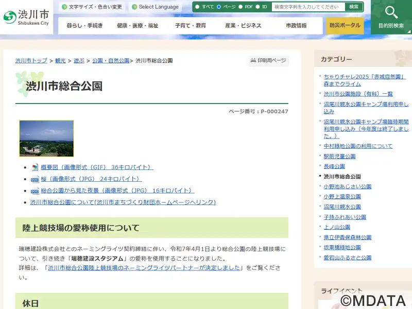Click the printer icon for 印刷用ページ
The image size is (412, 309).
[x=253, y=61]
